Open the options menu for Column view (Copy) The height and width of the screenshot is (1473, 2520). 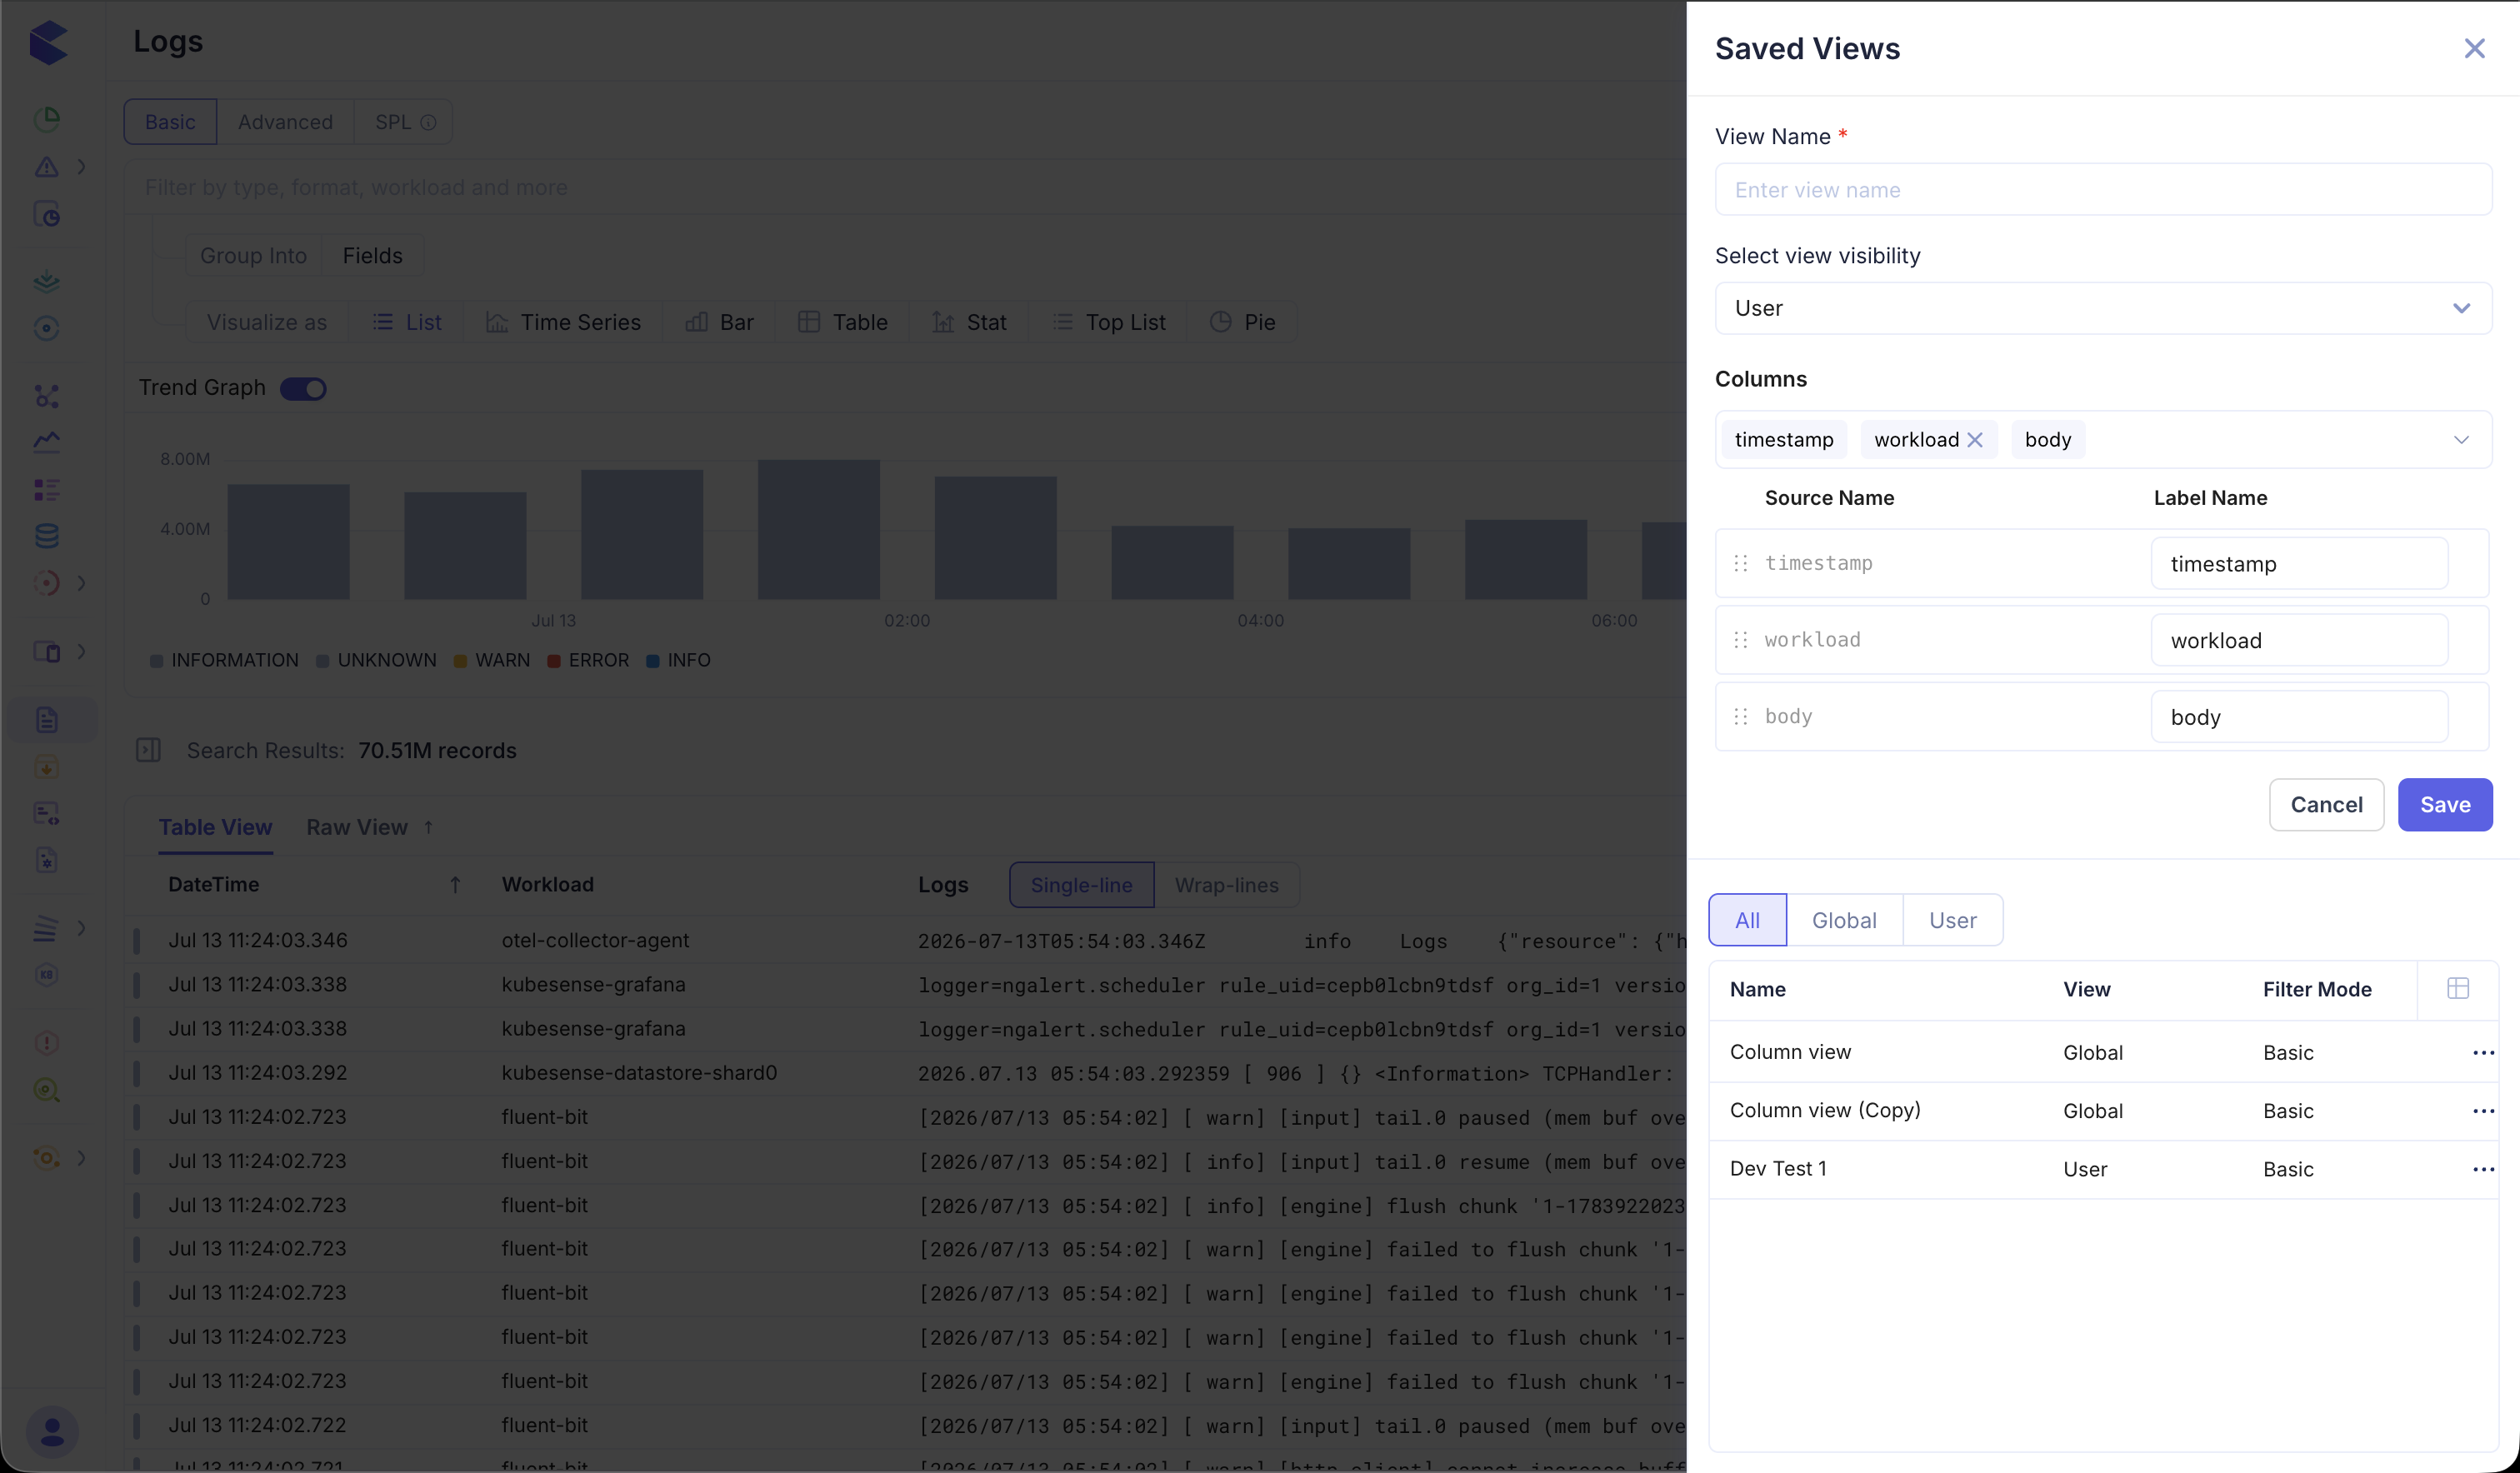click(2483, 1111)
